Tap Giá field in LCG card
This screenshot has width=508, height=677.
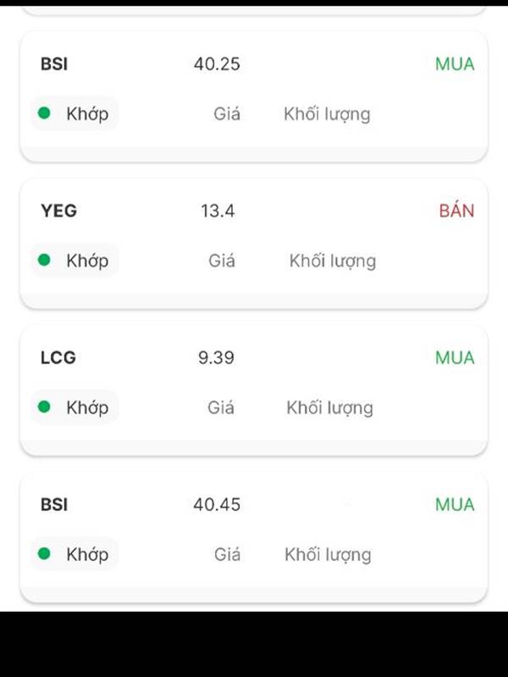pyautogui.click(x=221, y=407)
